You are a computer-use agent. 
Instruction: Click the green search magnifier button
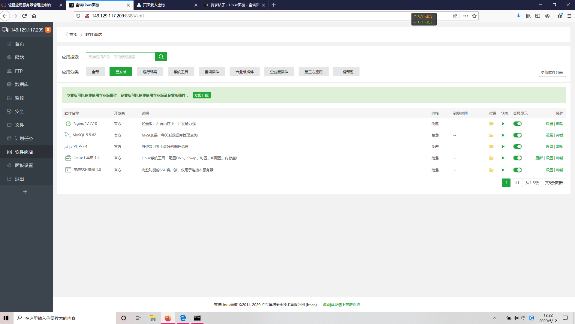click(x=161, y=57)
